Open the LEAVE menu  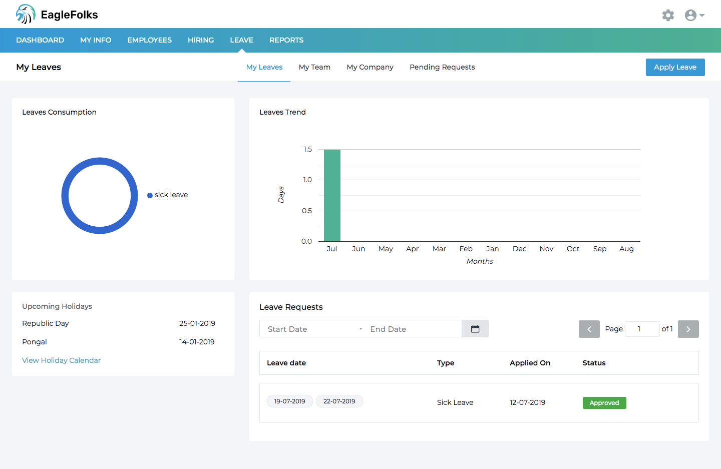pyautogui.click(x=242, y=40)
